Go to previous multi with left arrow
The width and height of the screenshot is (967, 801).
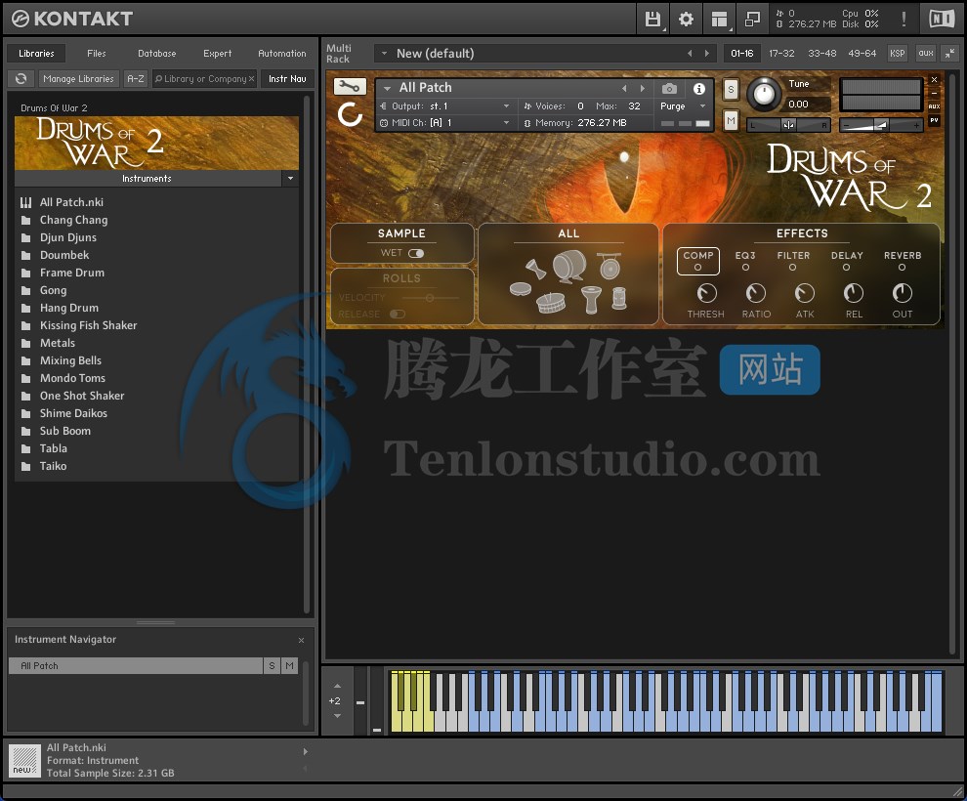pos(690,54)
